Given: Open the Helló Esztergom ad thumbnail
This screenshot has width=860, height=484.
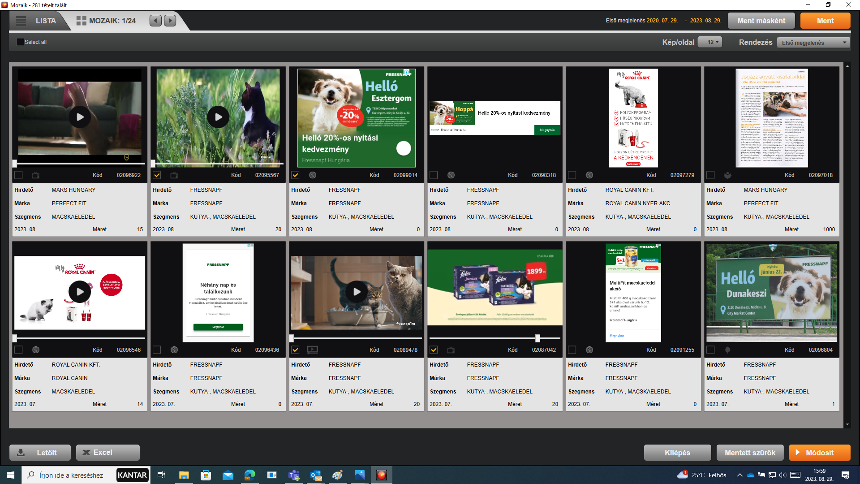Looking at the screenshot, I should (357, 118).
